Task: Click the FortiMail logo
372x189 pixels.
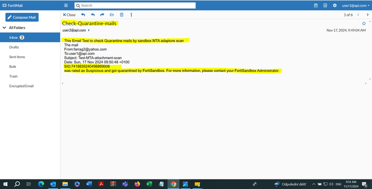Action: [13, 6]
